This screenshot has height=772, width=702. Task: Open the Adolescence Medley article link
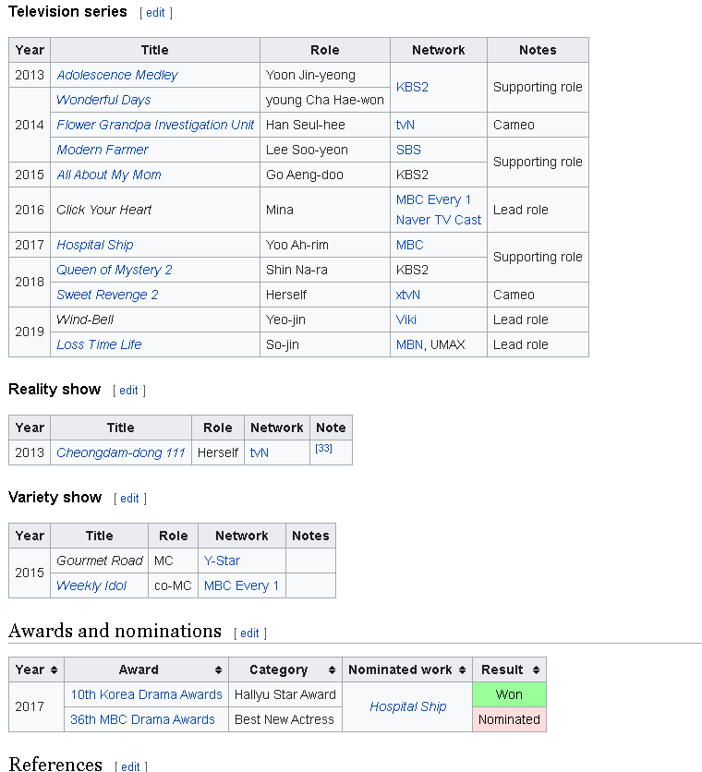[117, 75]
